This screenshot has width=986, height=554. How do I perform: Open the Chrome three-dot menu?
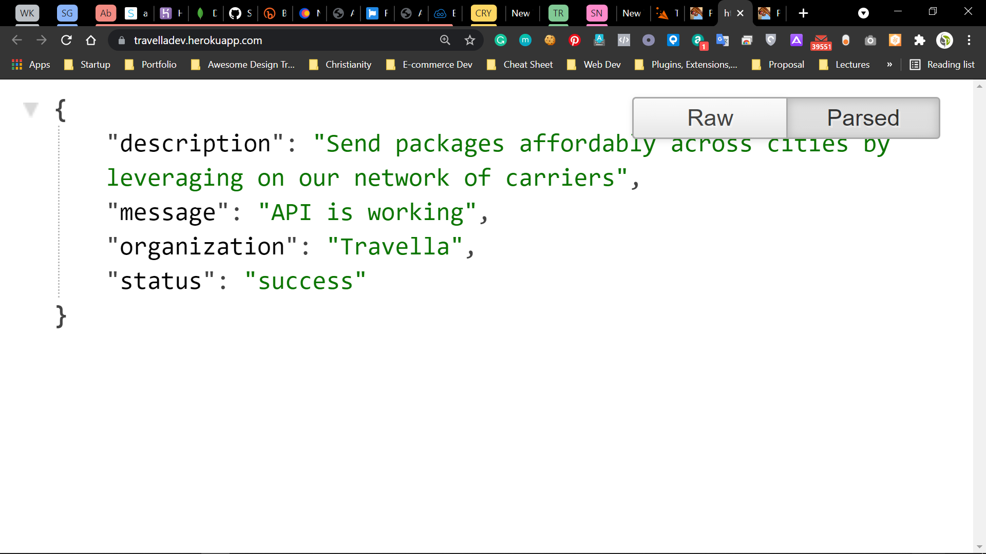970,40
